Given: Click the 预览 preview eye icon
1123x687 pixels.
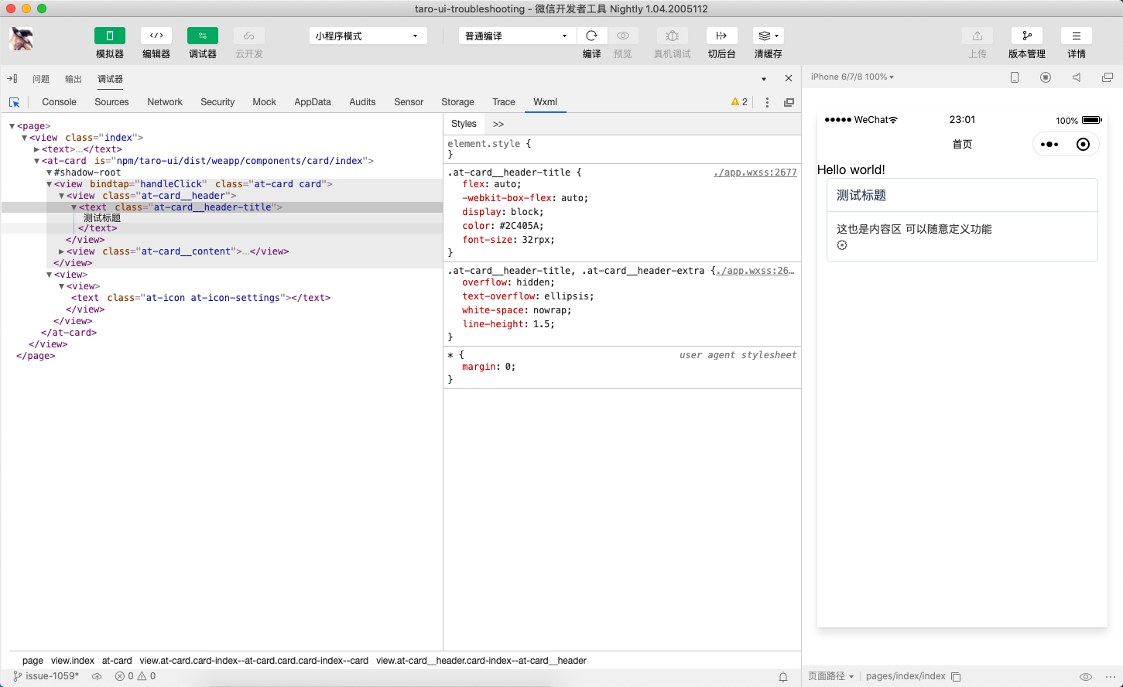Looking at the screenshot, I should tap(623, 36).
